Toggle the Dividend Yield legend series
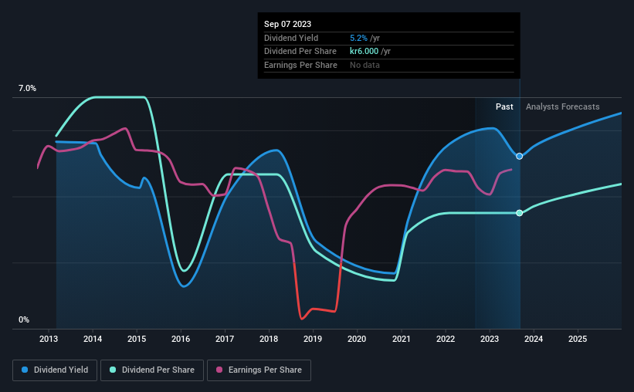Image resolution: width=634 pixels, height=392 pixels. pyautogui.click(x=55, y=370)
